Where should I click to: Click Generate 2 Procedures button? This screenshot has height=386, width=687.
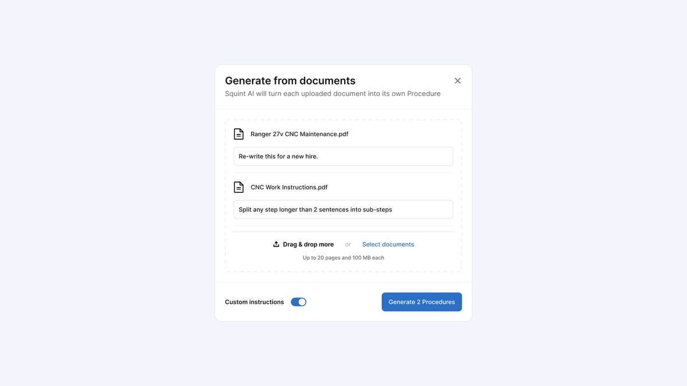pos(422,302)
